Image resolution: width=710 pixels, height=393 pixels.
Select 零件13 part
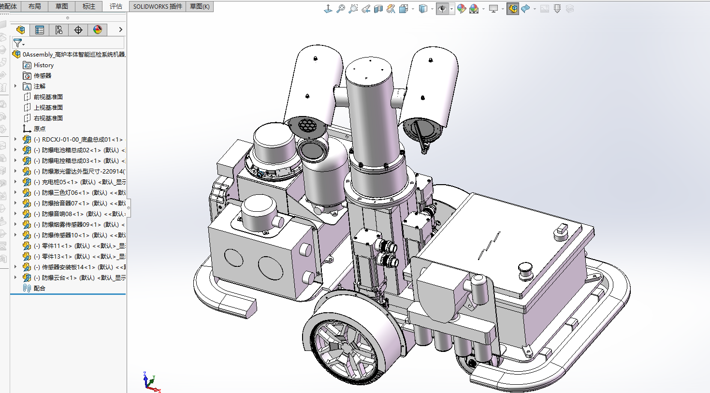tap(74, 257)
